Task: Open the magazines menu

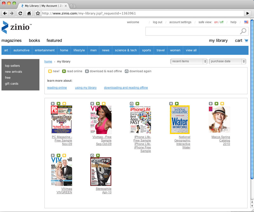Action: point(11,41)
